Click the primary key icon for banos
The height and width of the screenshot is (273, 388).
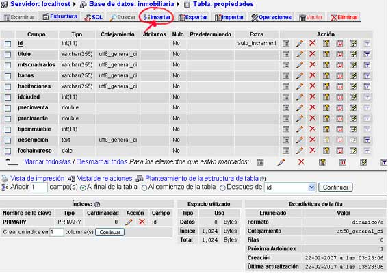click(326, 75)
